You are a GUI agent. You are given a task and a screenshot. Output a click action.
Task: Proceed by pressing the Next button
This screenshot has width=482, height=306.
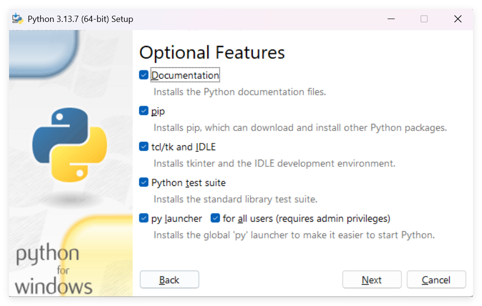pyautogui.click(x=372, y=280)
